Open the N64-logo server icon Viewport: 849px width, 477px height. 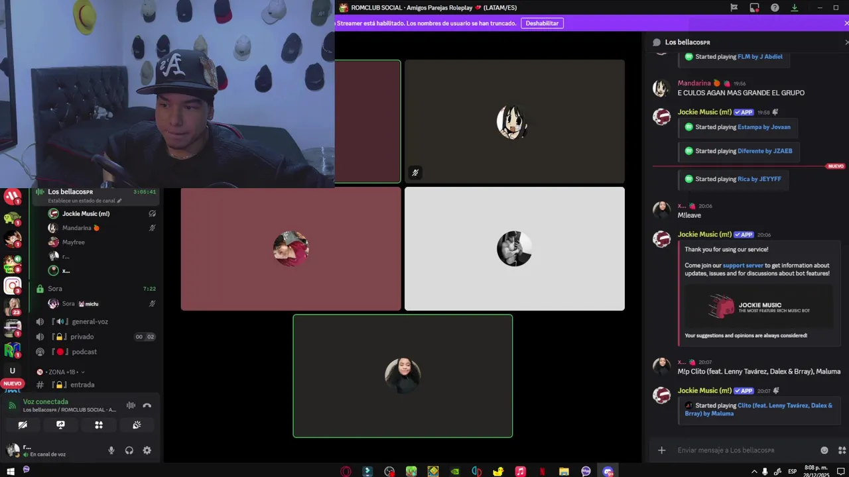[13, 349]
